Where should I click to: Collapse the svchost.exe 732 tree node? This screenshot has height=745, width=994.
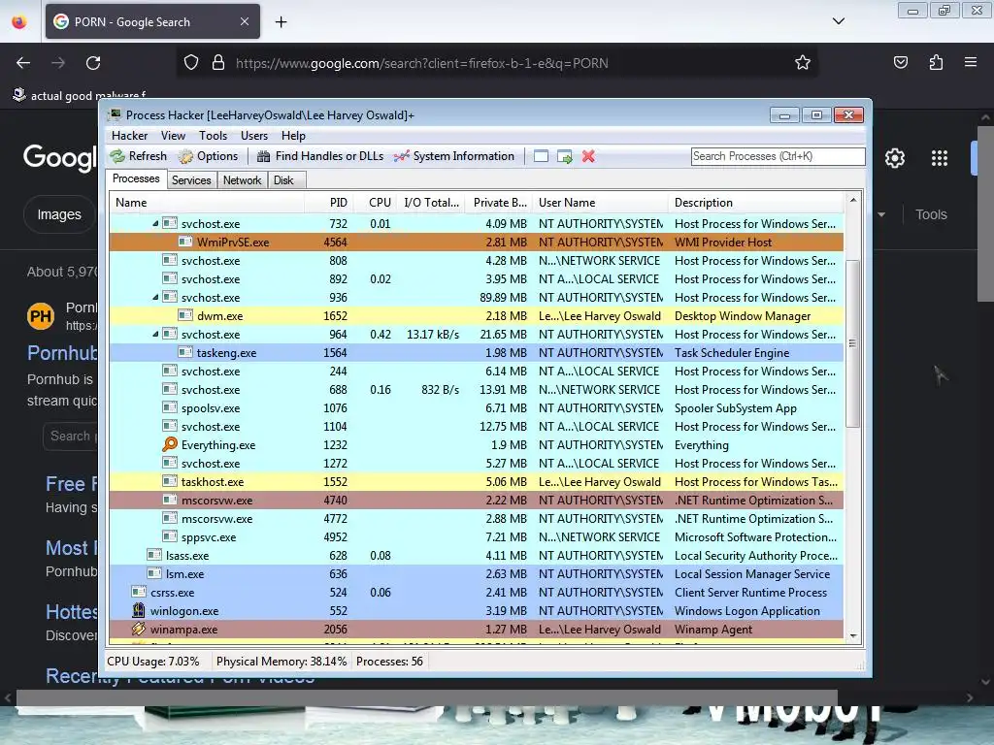pyautogui.click(x=155, y=224)
